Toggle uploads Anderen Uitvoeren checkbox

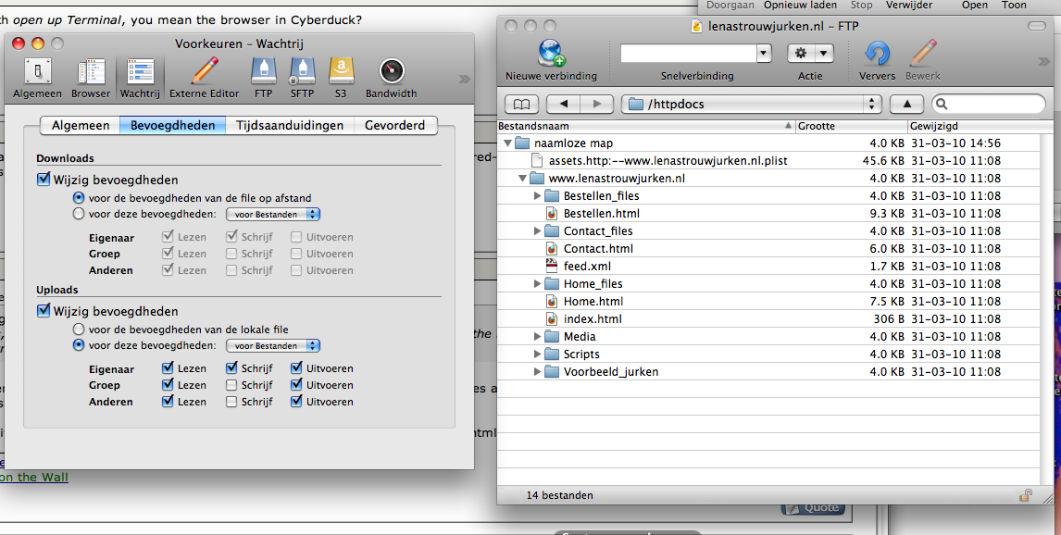tap(296, 401)
